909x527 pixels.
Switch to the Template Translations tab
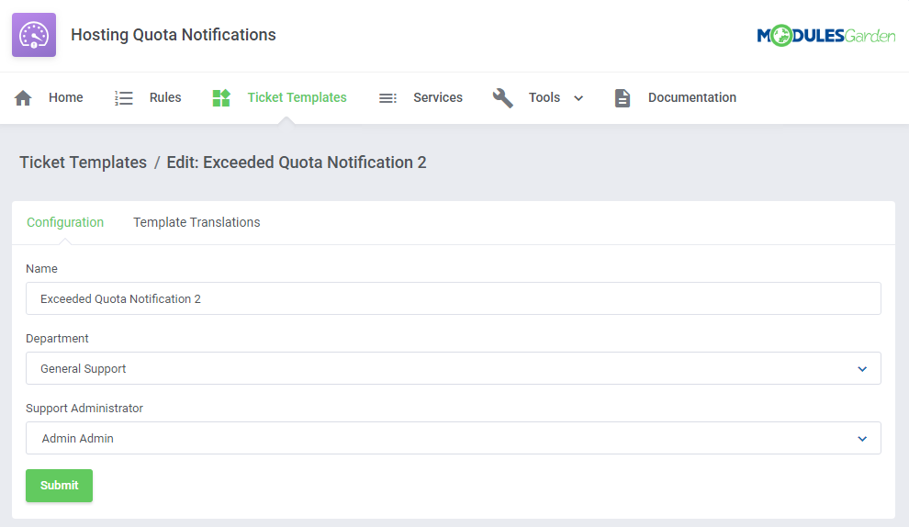coord(196,222)
